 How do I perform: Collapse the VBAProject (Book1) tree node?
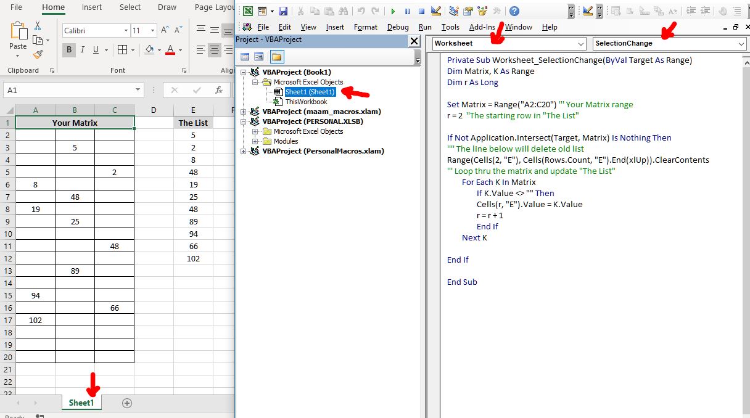tap(244, 72)
